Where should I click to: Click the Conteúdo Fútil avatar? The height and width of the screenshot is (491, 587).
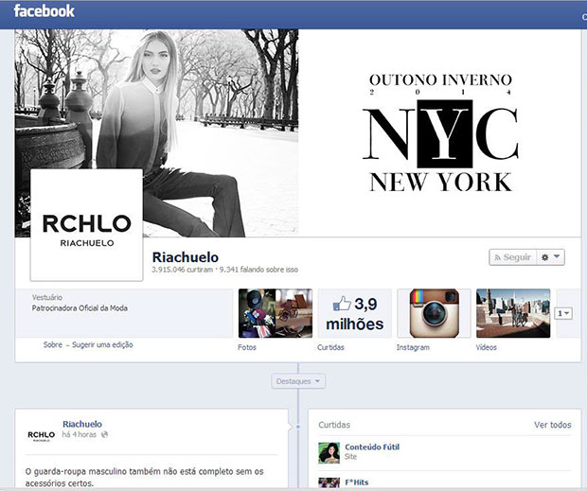(329, 453)
